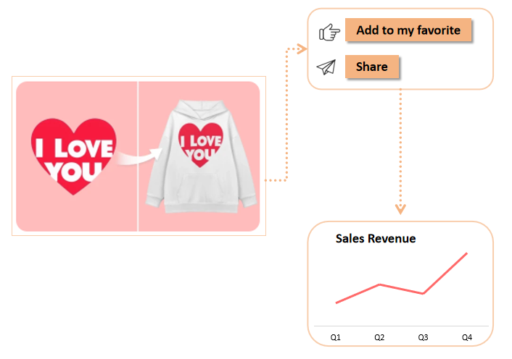Click the Q4 axis label
Screen dimensions: 512x359
pyautogui.click(x=466, y=337)
